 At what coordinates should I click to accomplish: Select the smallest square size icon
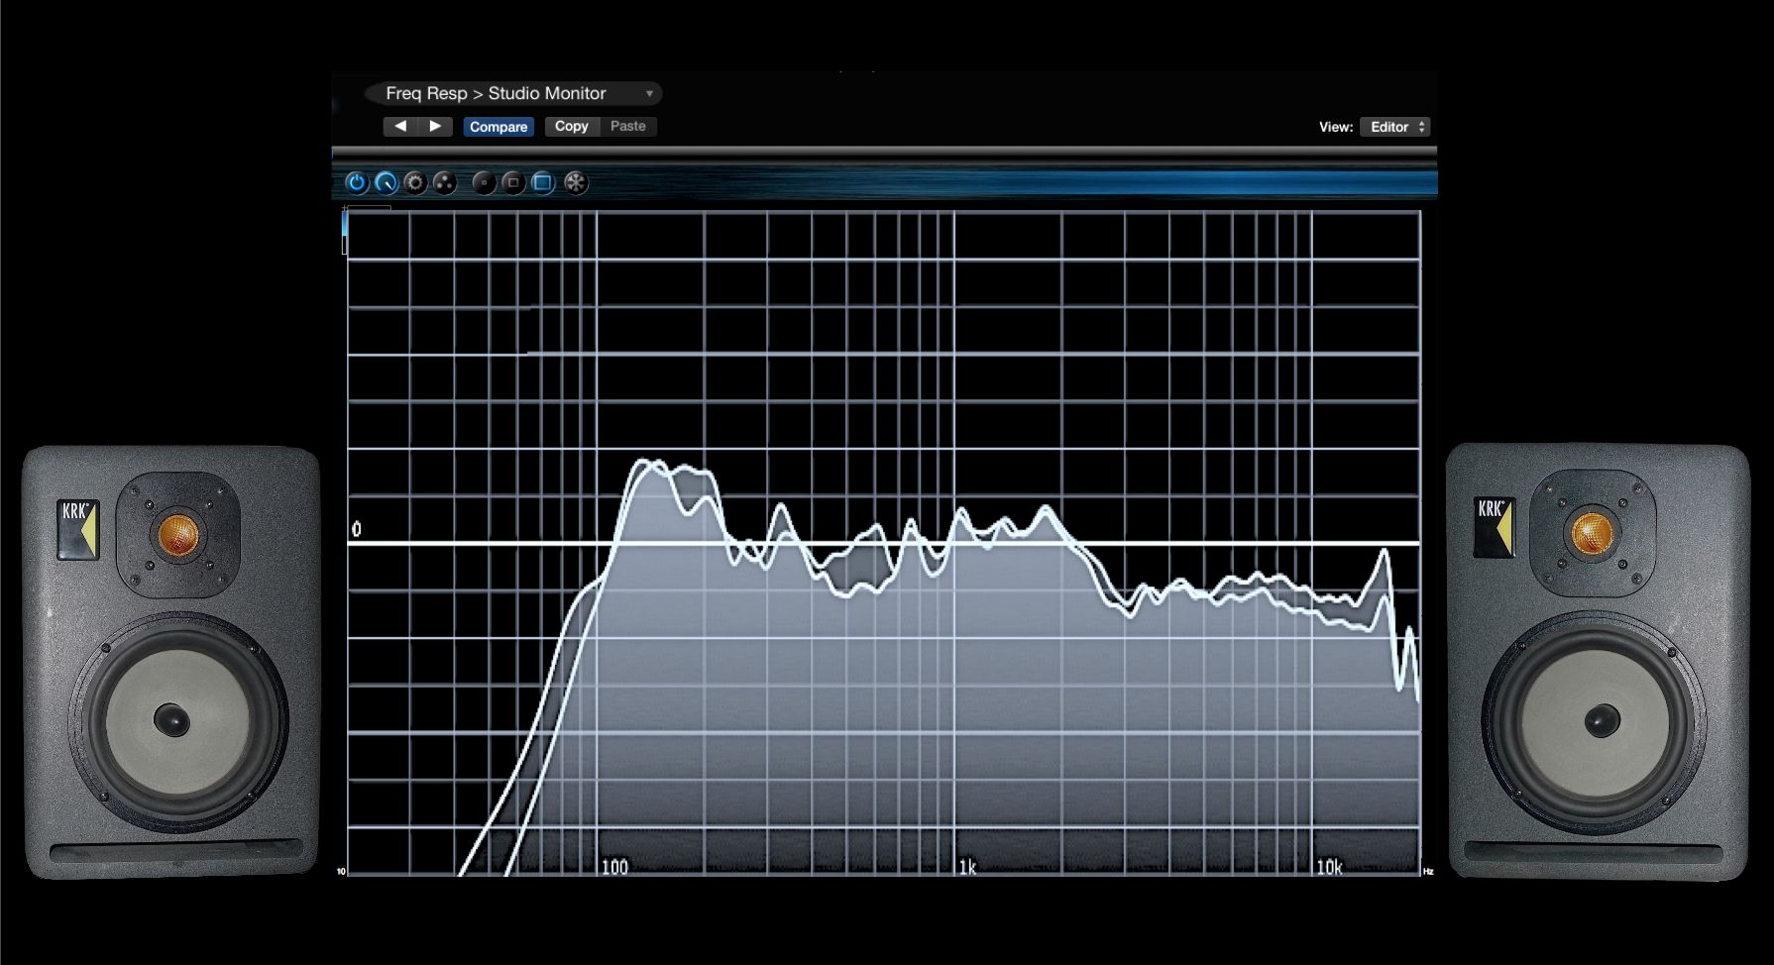(484, 182)
